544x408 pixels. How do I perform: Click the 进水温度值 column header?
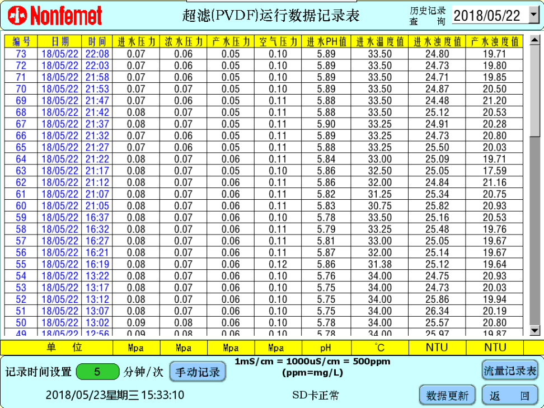click(x=380, y=42)
